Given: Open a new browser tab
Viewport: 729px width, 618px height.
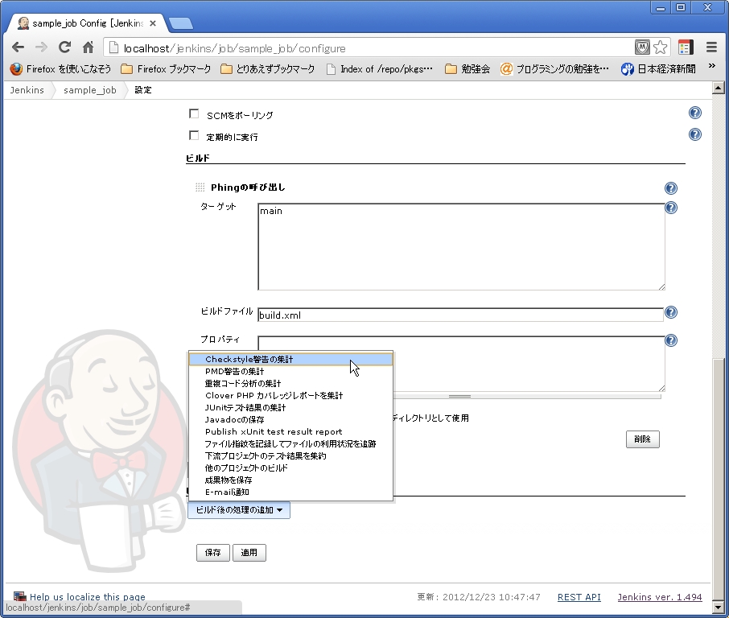Looking at the screenshot, I should 180,23.
